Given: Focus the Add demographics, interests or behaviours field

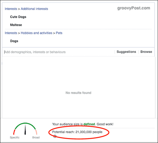Looking at the screenshot, I should 59,52.
